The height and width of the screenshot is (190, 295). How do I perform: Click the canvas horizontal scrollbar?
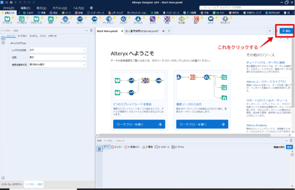tap(184, 135)
